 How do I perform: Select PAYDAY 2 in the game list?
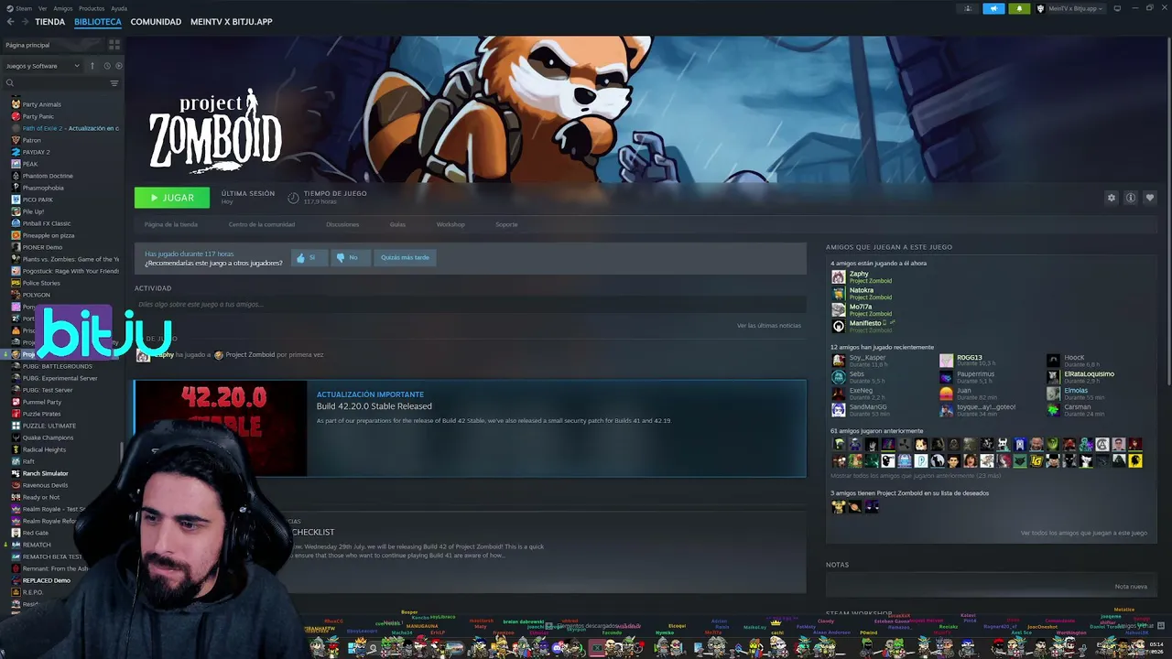coord(36,152)
